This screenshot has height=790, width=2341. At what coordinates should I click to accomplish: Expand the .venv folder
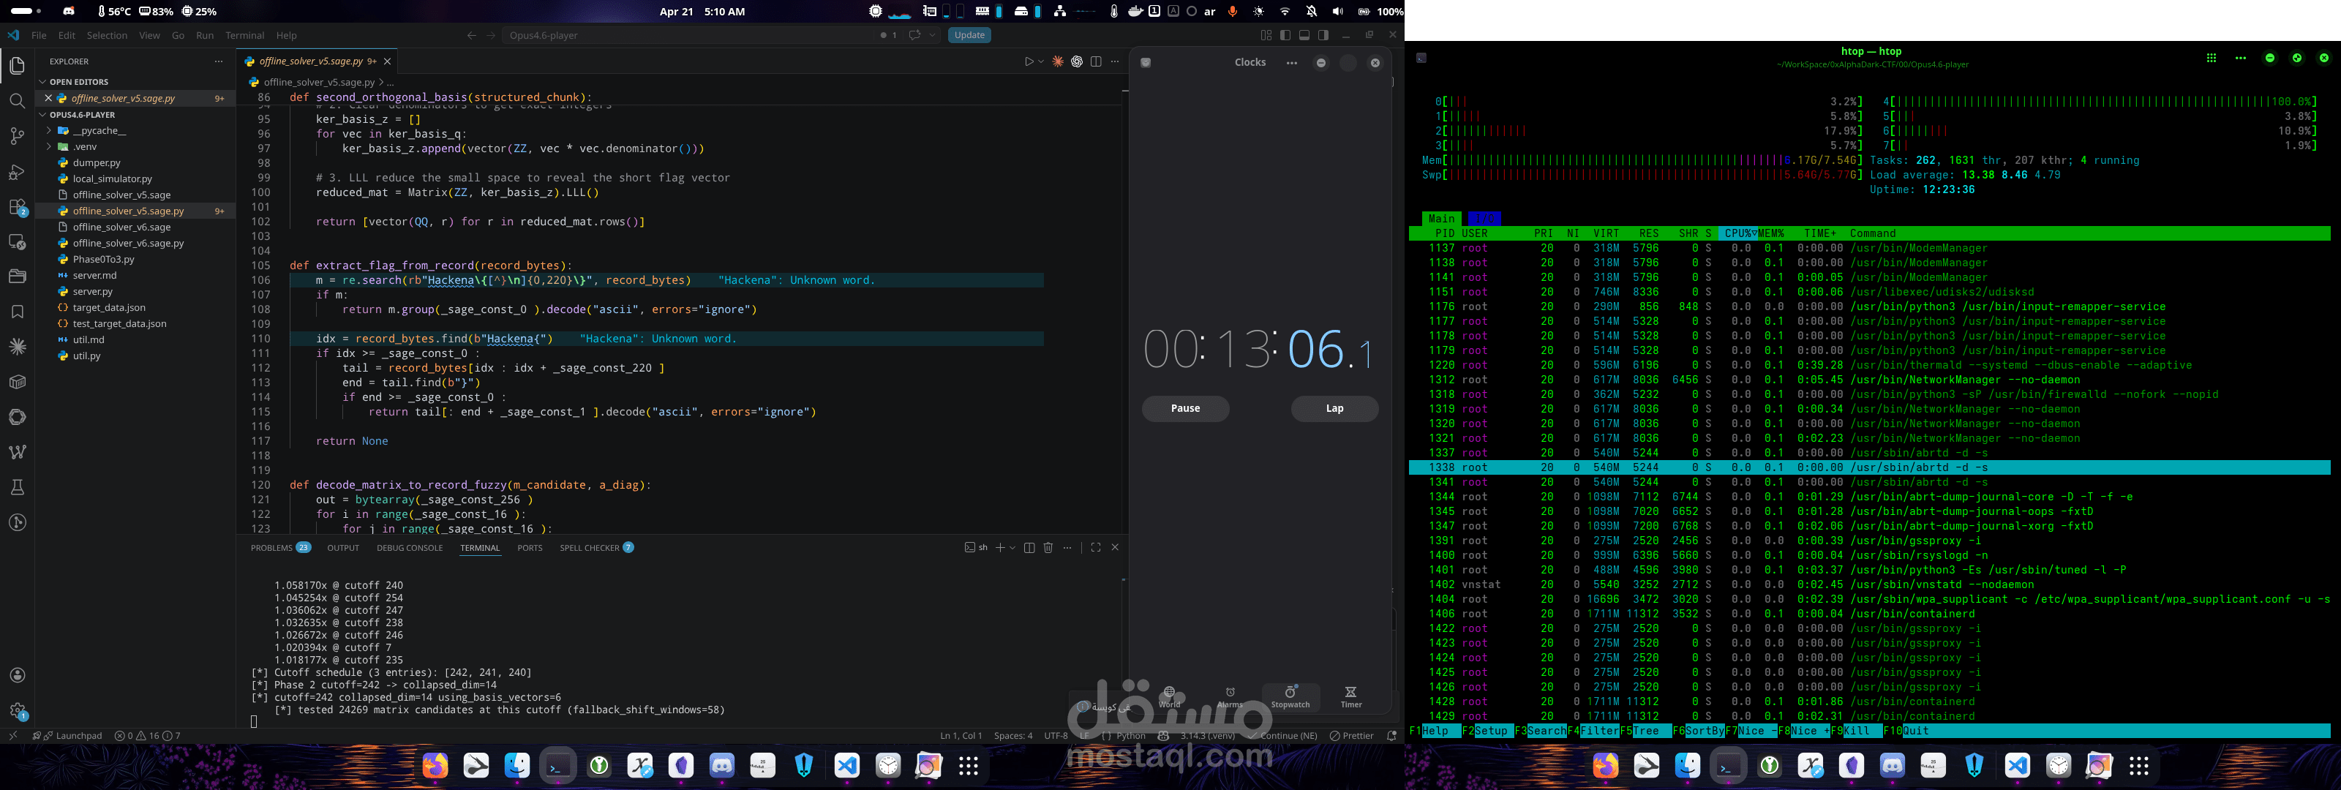click(x=85, y=146)
